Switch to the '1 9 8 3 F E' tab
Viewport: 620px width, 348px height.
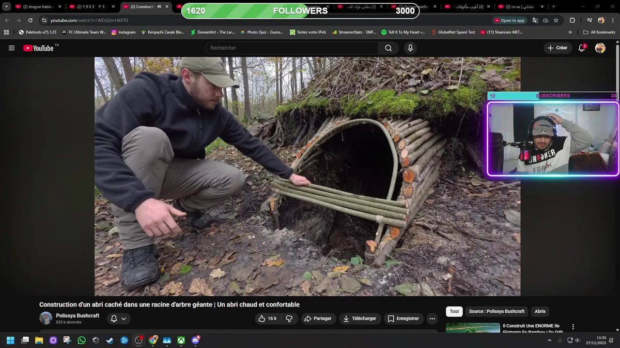tap(92, 7)
